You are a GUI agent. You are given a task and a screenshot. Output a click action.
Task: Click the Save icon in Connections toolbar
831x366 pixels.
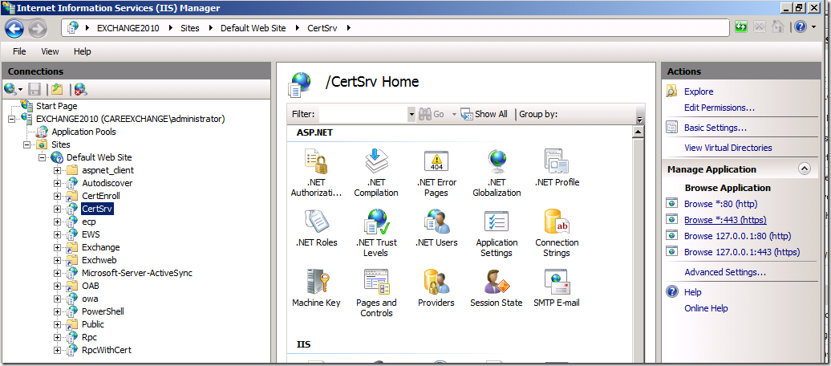click(x=34, y=89)
